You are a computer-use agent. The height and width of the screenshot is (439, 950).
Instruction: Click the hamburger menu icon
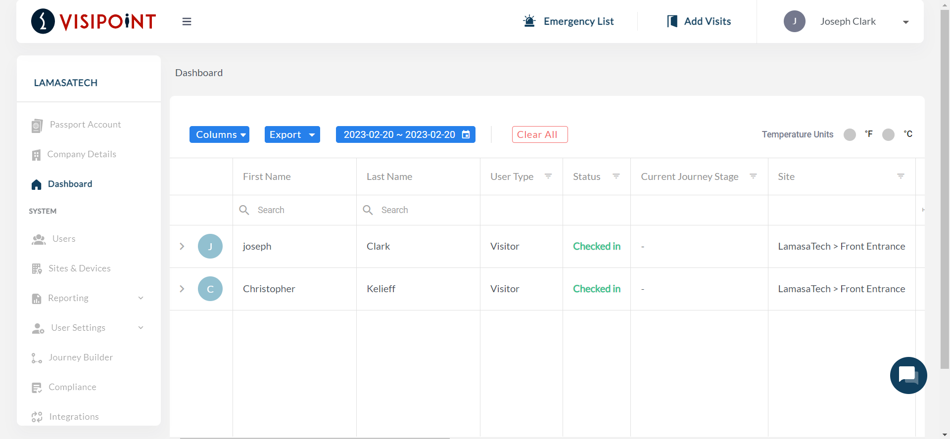pos(187,22)
